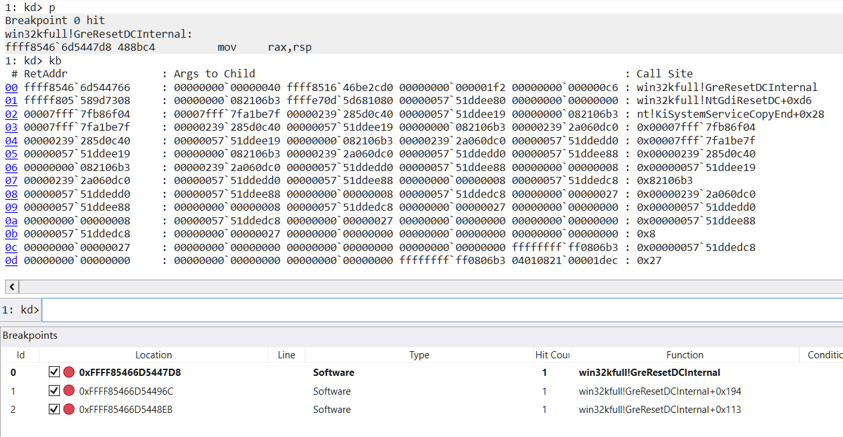Disable breakpoint 0 checkbox
843x437 pixels.
point(55,373)
